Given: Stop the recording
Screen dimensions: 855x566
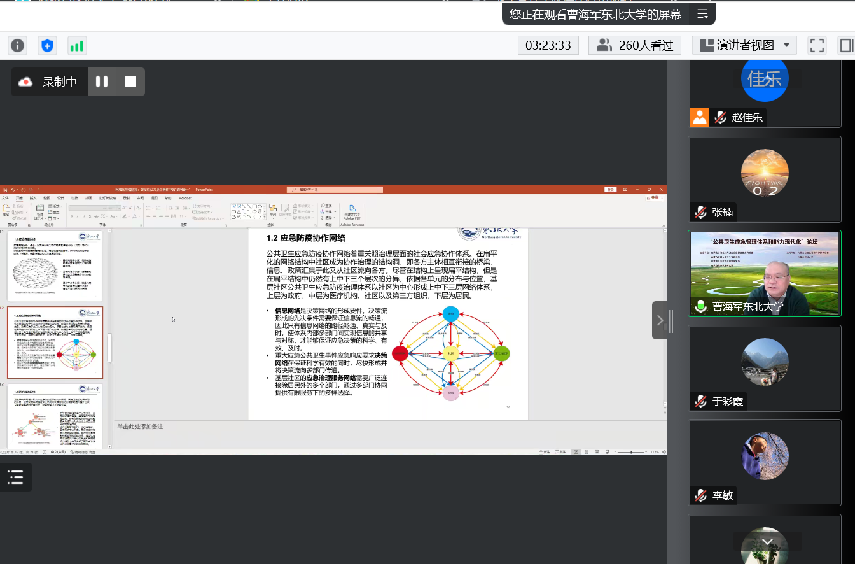Looking at the screenshot, I should [130, 81].
